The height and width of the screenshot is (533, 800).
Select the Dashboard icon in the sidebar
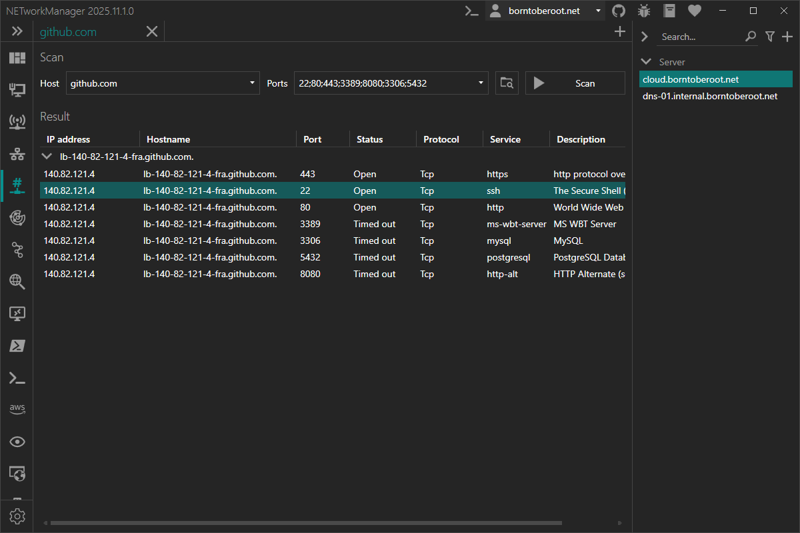pos(17,57)
